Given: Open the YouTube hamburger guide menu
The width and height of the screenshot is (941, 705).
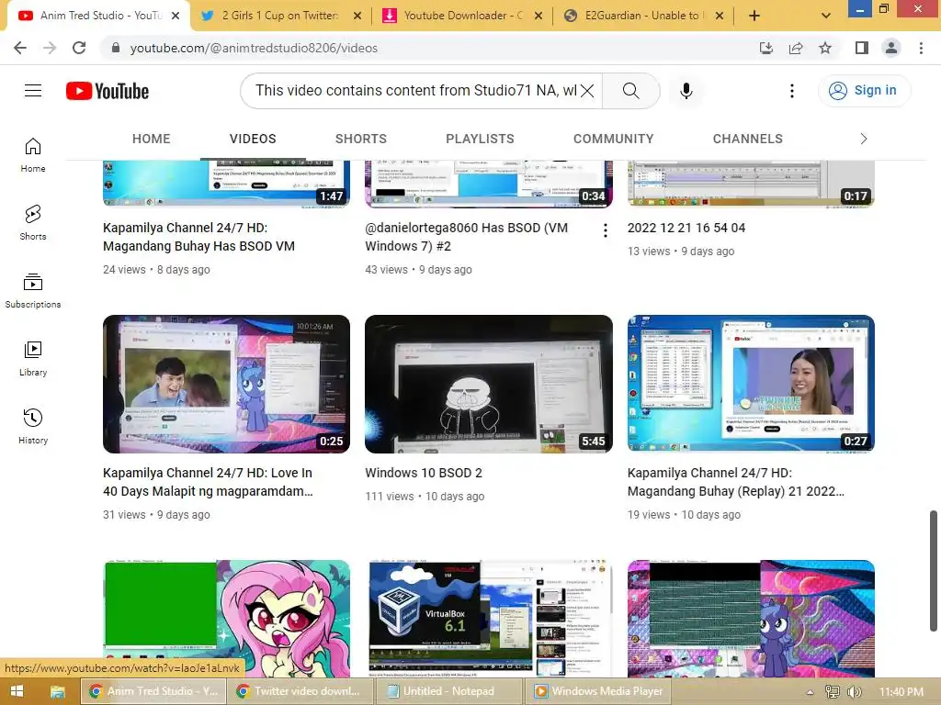Looking at the screenshot, I should pyautogui.click(x=33, y=91).
